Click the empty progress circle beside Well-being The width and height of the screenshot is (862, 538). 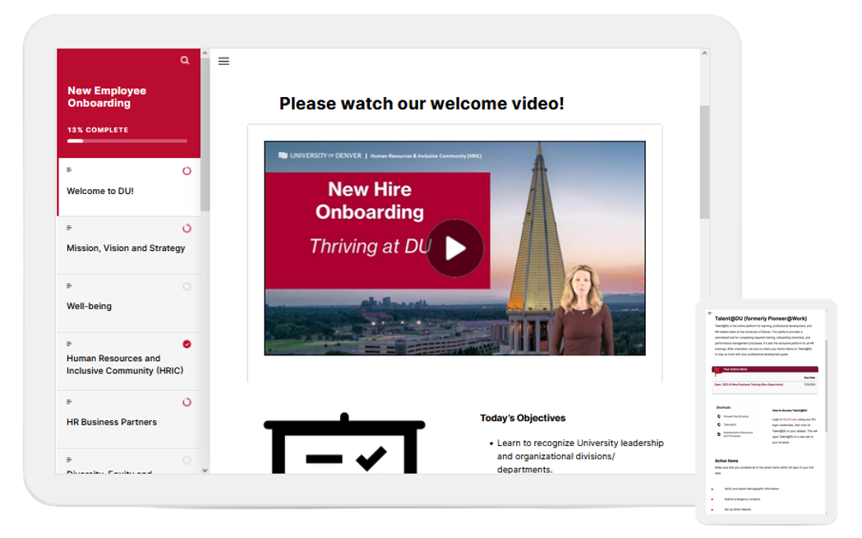(x=187, y=285)
